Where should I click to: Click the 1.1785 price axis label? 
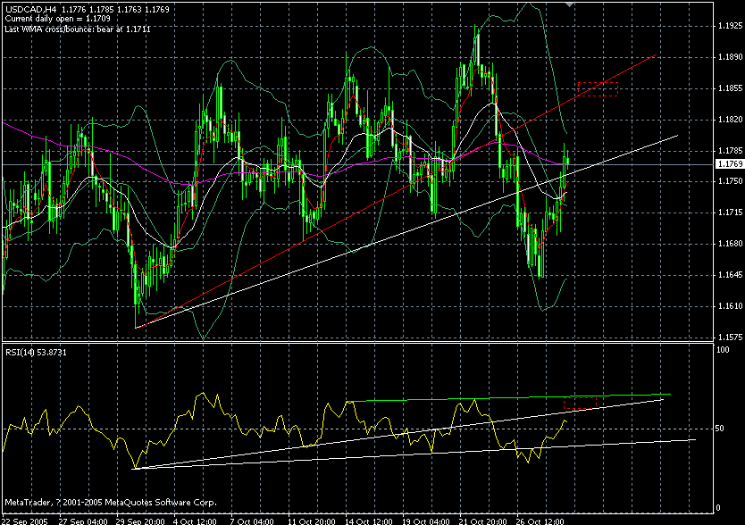click(x=731, y=151)
